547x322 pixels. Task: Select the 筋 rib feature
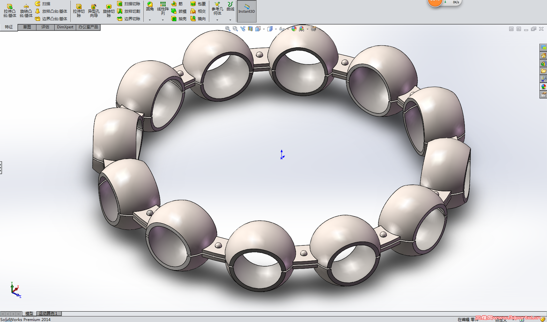point(177,4)
